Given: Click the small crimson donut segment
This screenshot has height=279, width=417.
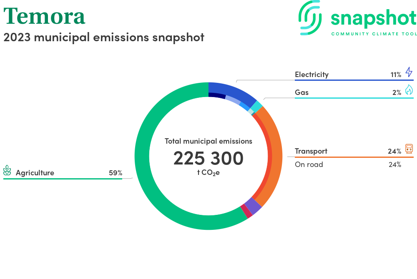Looking at the screenshot, I should pos(246,212).
